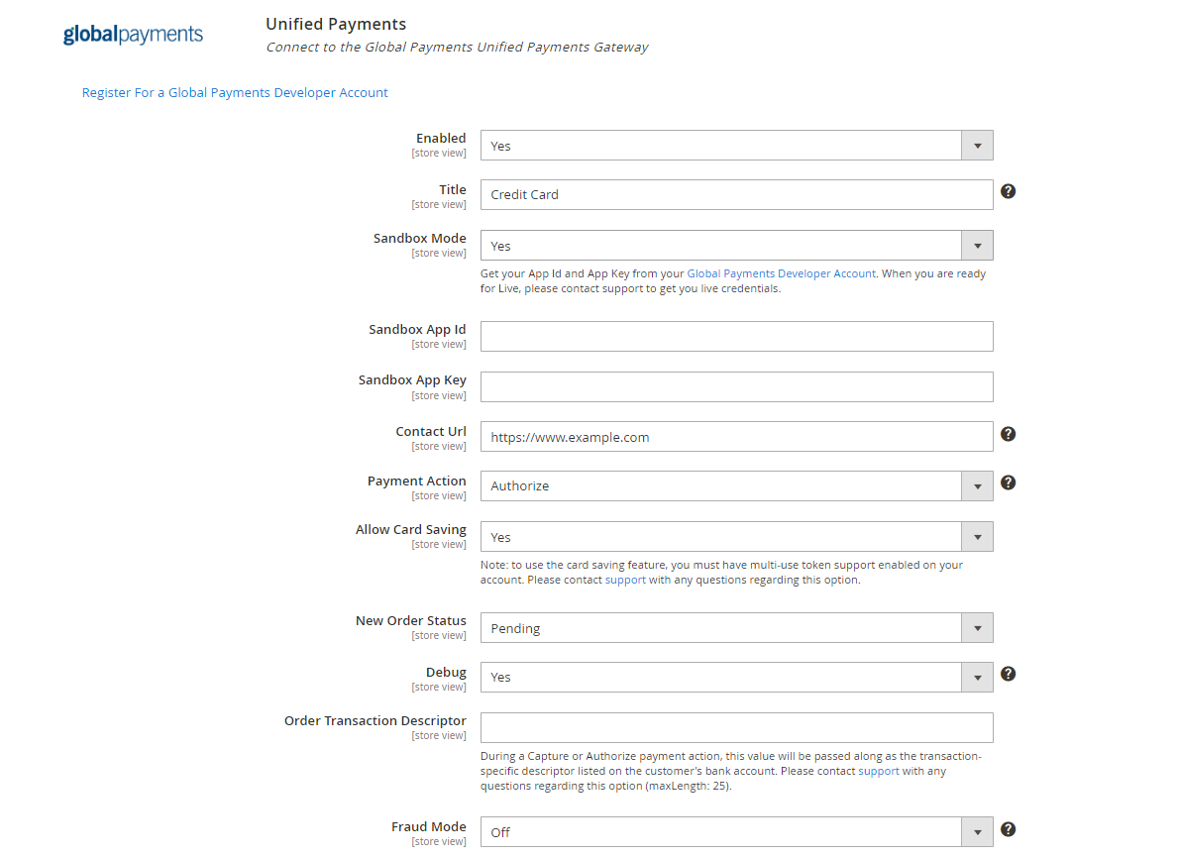Open the Payment Action dropdown
The image size is (1178, 857).
tap(977, 485)
